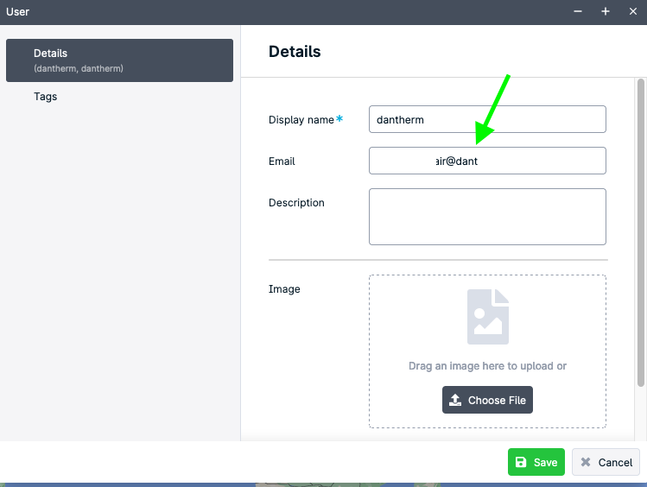Viewport: 647px width, 487px height.
Task: Click the upload arrow icon on Choose File
Action: [455, 401]
